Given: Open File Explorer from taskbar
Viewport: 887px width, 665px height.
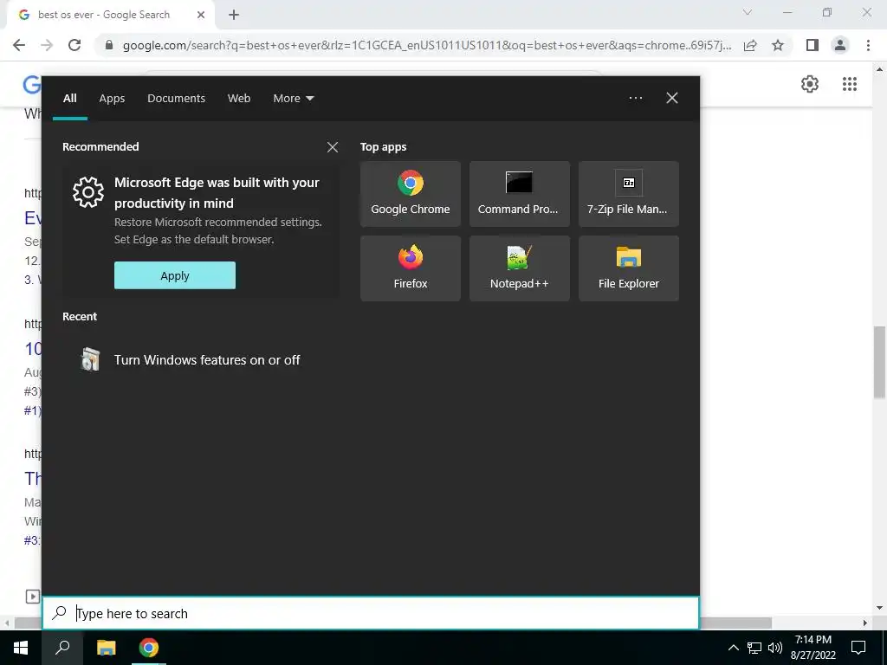Looking at the screenshot, I should pos(106,648).
